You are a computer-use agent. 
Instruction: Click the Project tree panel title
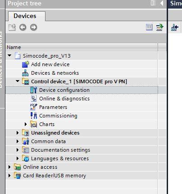(24, 3)
